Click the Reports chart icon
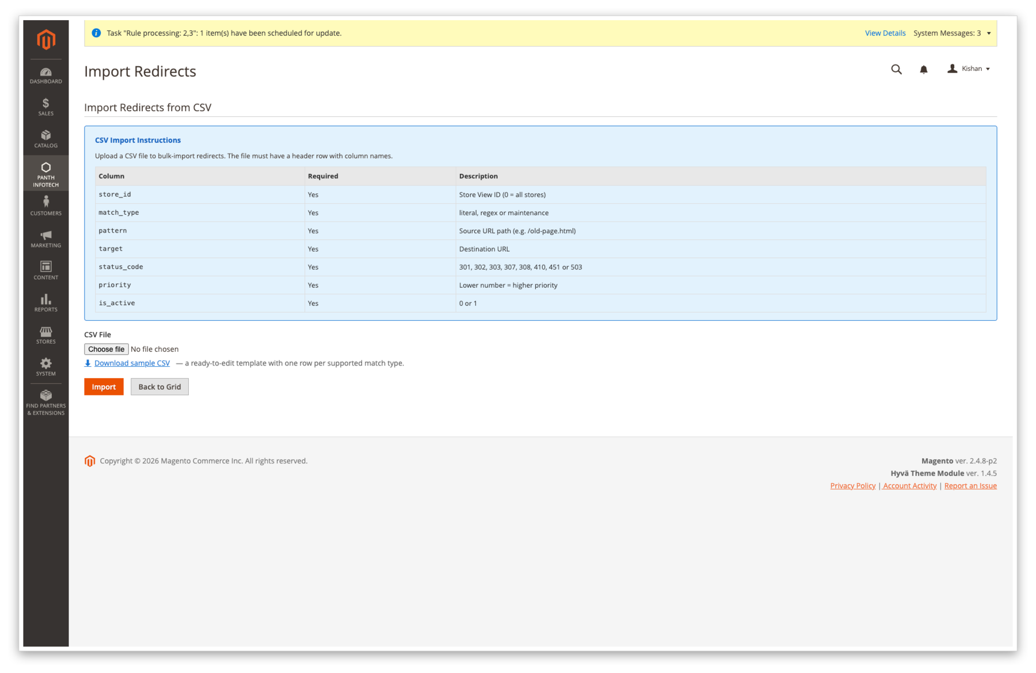 tap(45, 302)
